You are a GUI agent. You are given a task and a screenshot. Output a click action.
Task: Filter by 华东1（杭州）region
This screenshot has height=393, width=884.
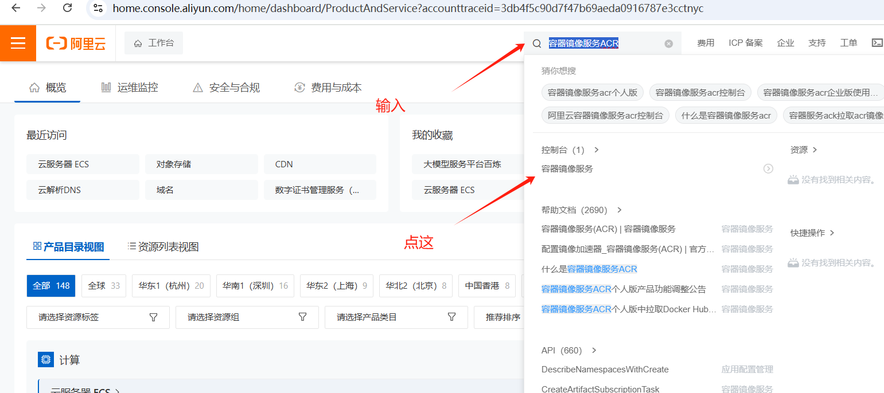coord(171,286)
